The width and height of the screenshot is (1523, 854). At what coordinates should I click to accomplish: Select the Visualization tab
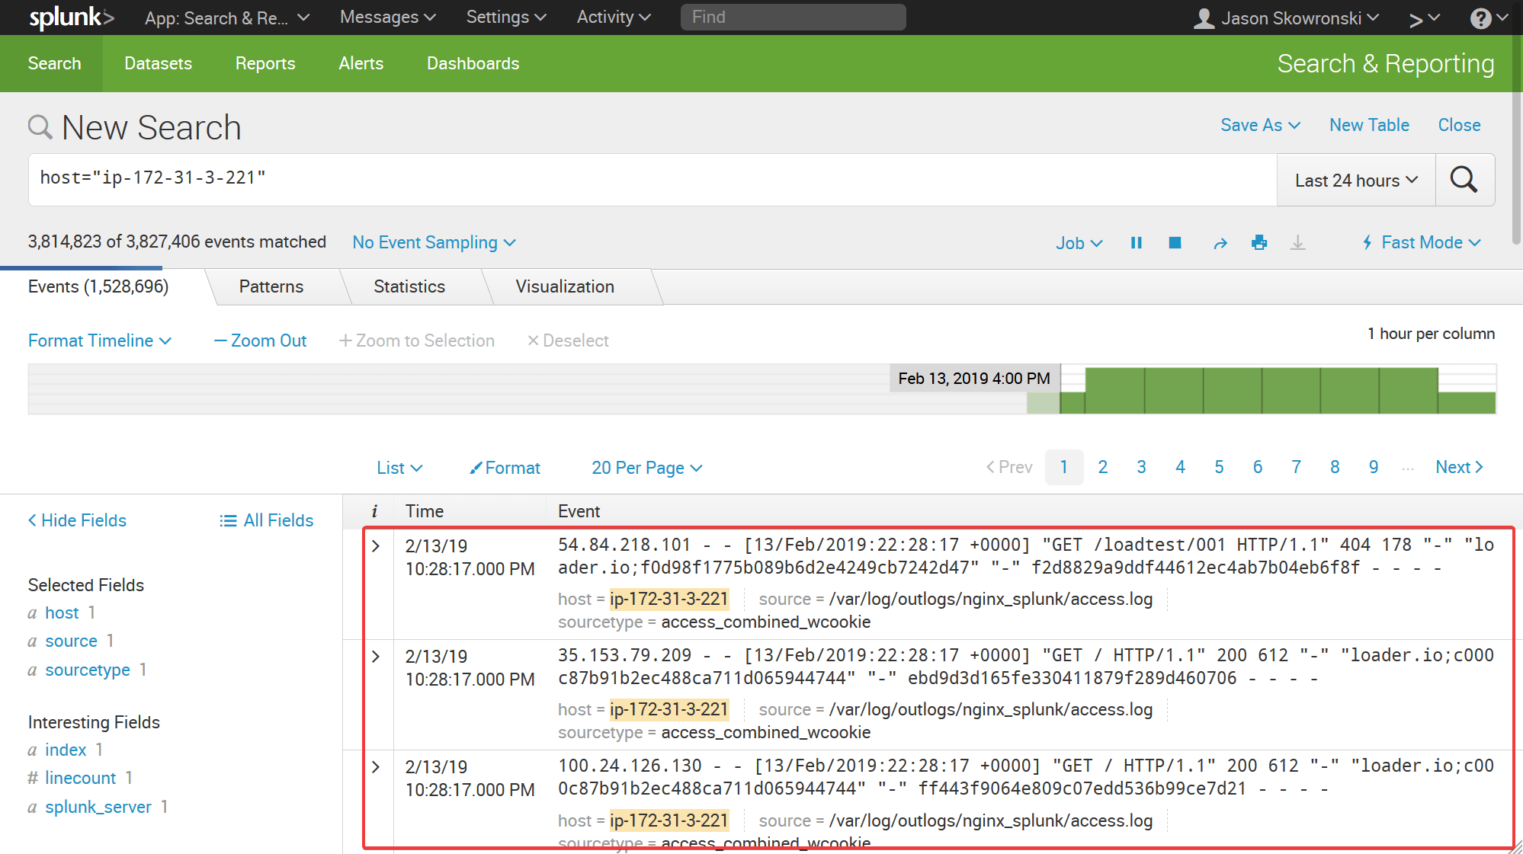[x=565, y=286]
